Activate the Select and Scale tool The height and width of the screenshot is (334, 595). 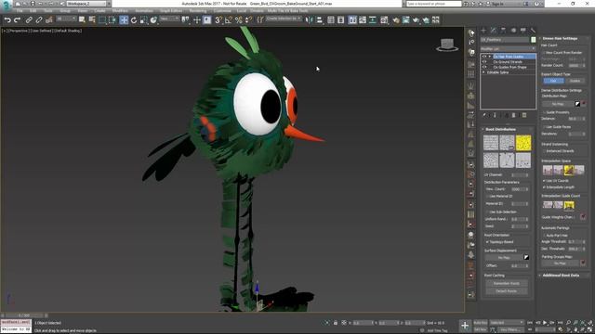coord(143,20)
